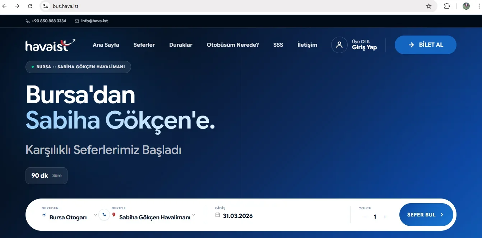Click the route direction swap icon
This screenshot has height=238, width=482.
[x=104, y=214]
